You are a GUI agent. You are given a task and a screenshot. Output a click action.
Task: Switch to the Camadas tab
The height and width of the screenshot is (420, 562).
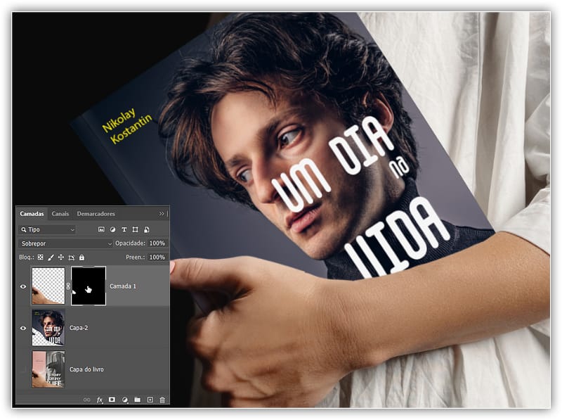pos(32,214)
